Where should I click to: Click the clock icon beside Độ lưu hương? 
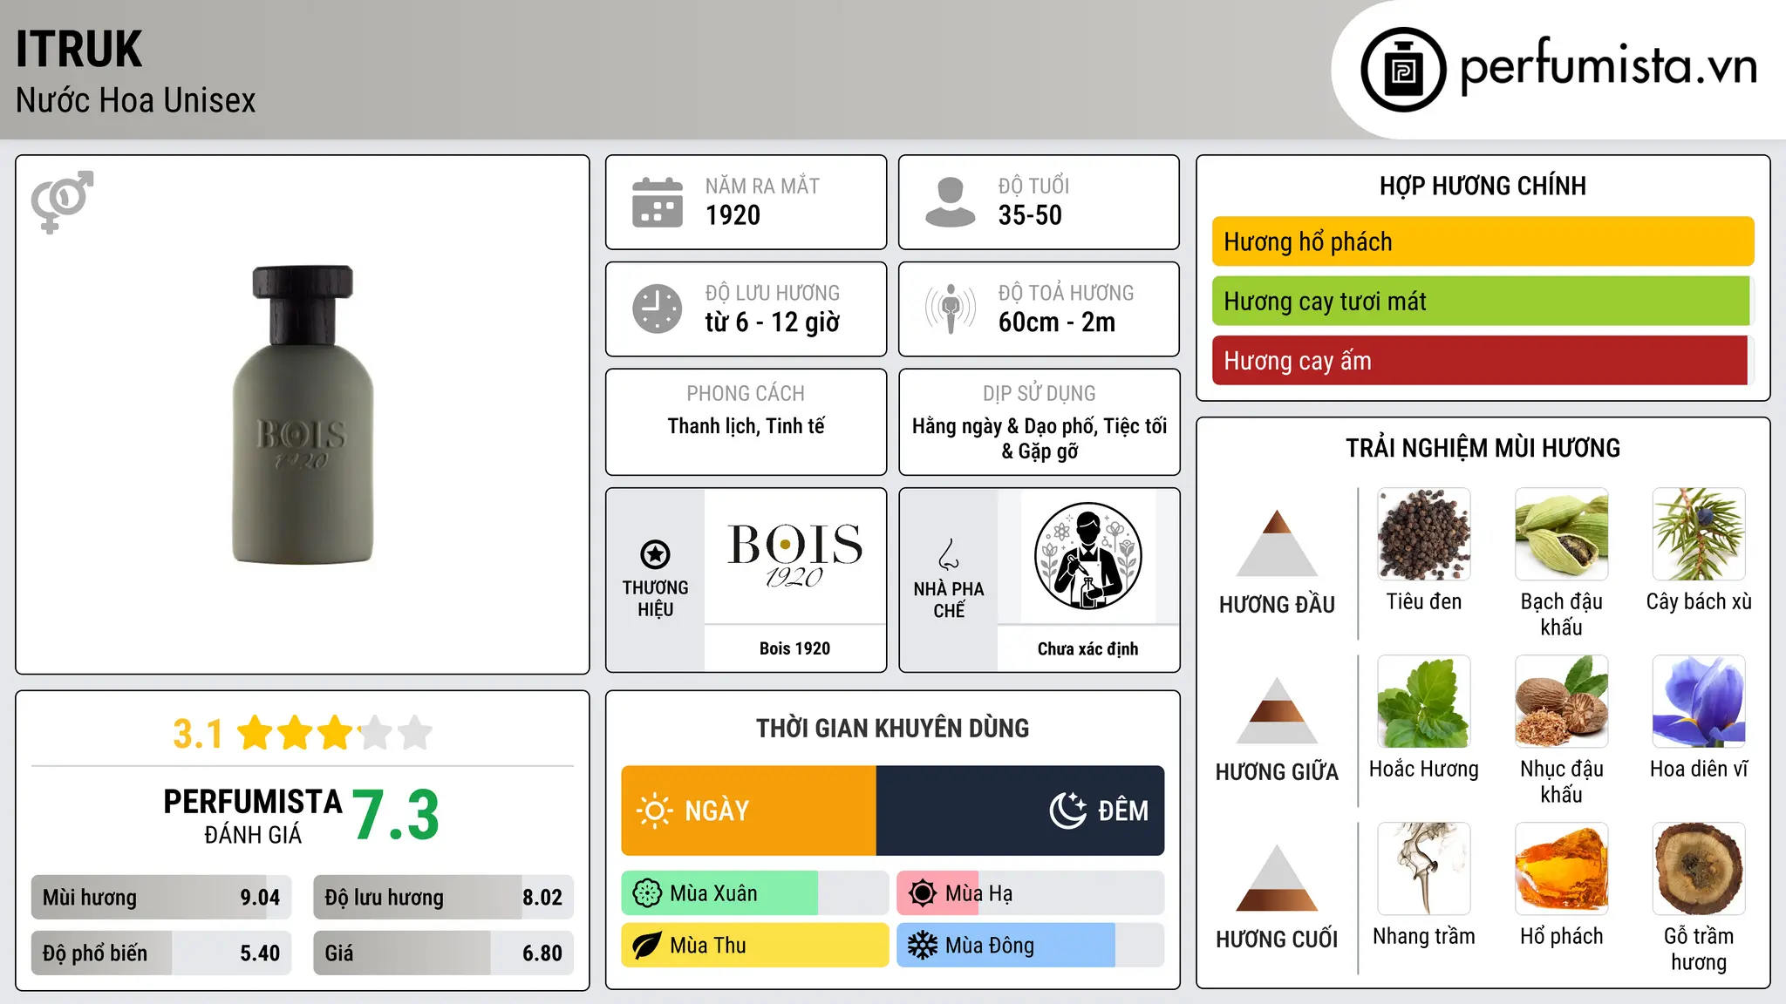[x=658, y=309]
